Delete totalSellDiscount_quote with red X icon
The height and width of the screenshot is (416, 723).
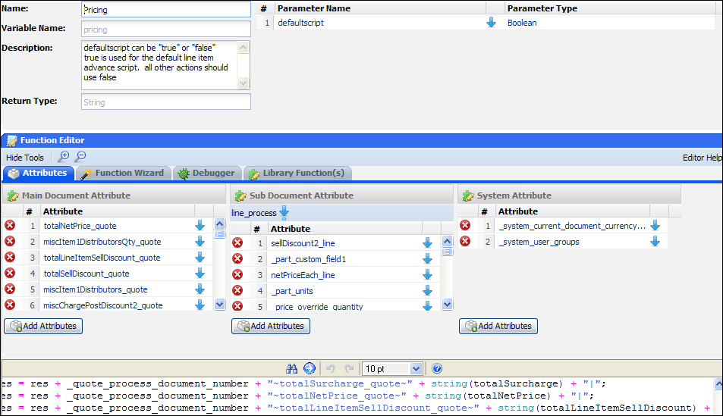tap(10, 274)
